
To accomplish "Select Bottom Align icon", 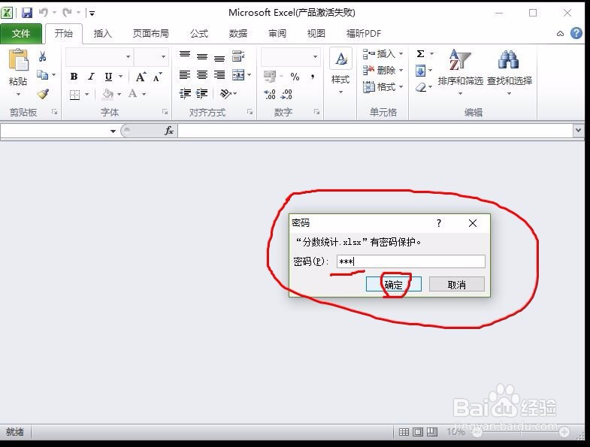I will tap(219, 59).
